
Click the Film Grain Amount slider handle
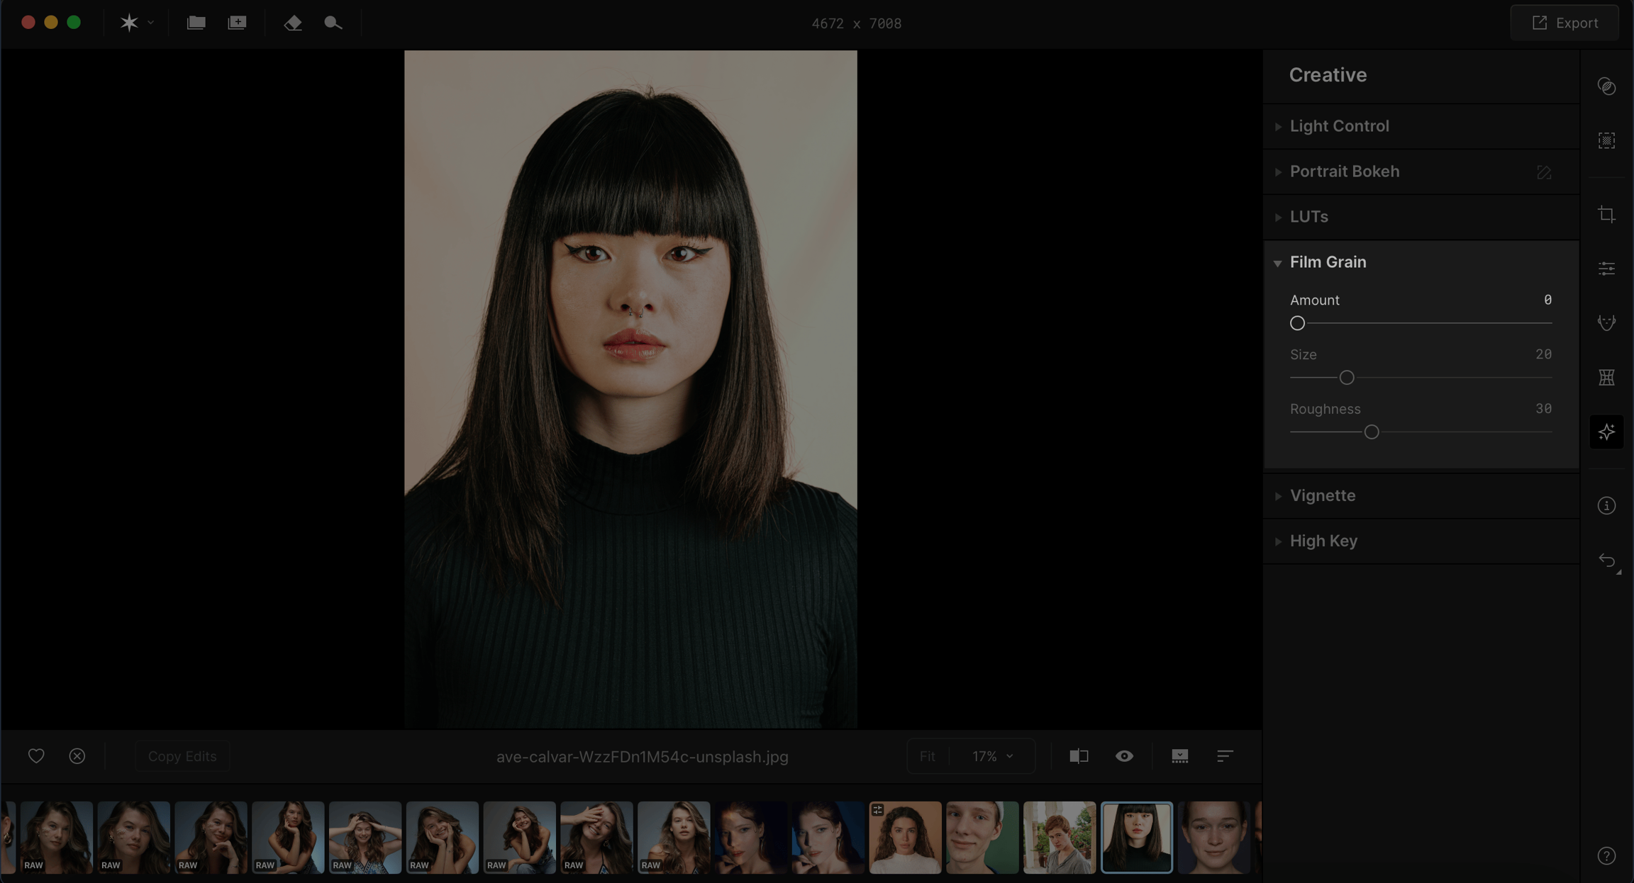click(1297, 323)
